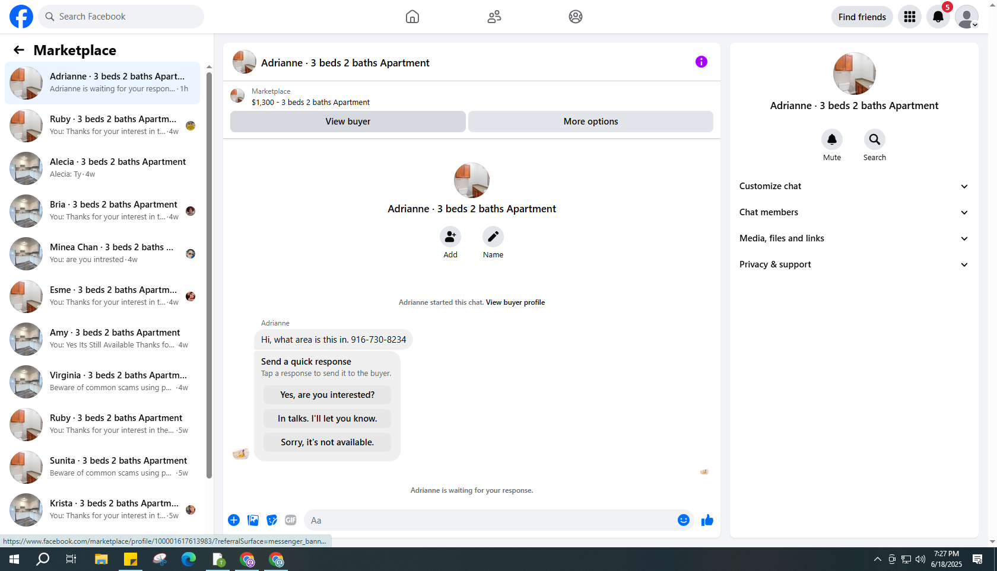This screenshot has height=571, width=997.
Task: Open the emoji picker
Action: (x=684, y=520)
